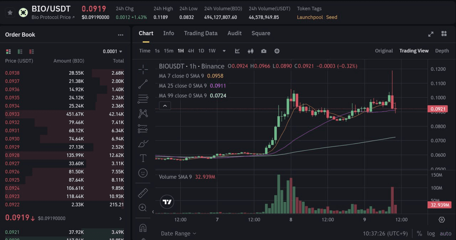Click the 10:37:26 (UTC+9) timezone
Image resolution: width=456 pixels, height=240 pixels.
click(x=385, y=234)
